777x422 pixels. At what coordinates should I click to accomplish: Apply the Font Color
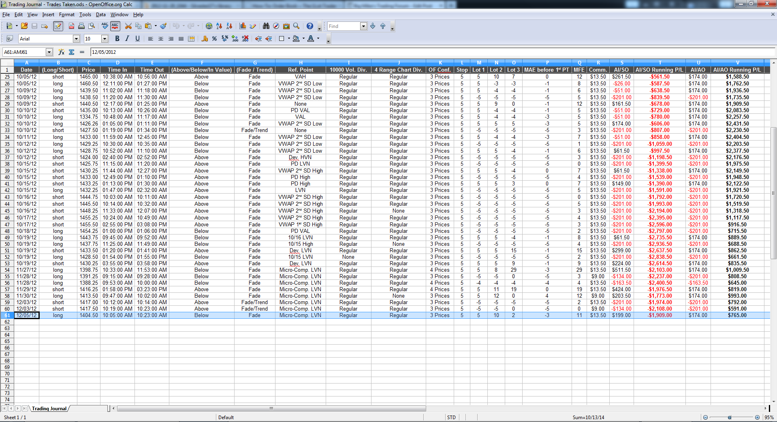point(311,38)
